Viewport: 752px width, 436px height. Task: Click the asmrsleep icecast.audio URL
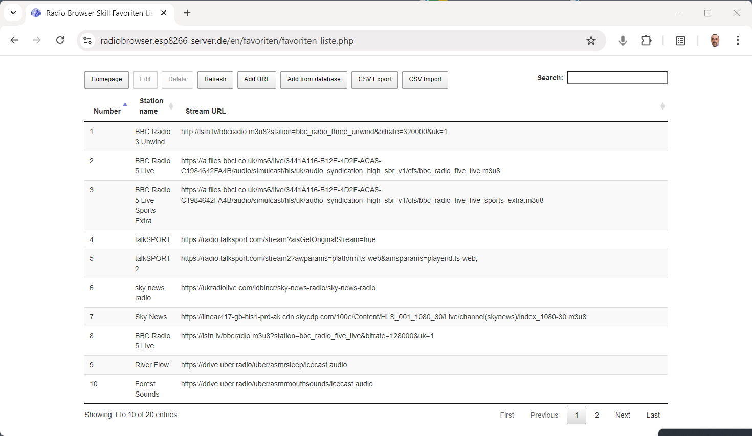(264, 365)
